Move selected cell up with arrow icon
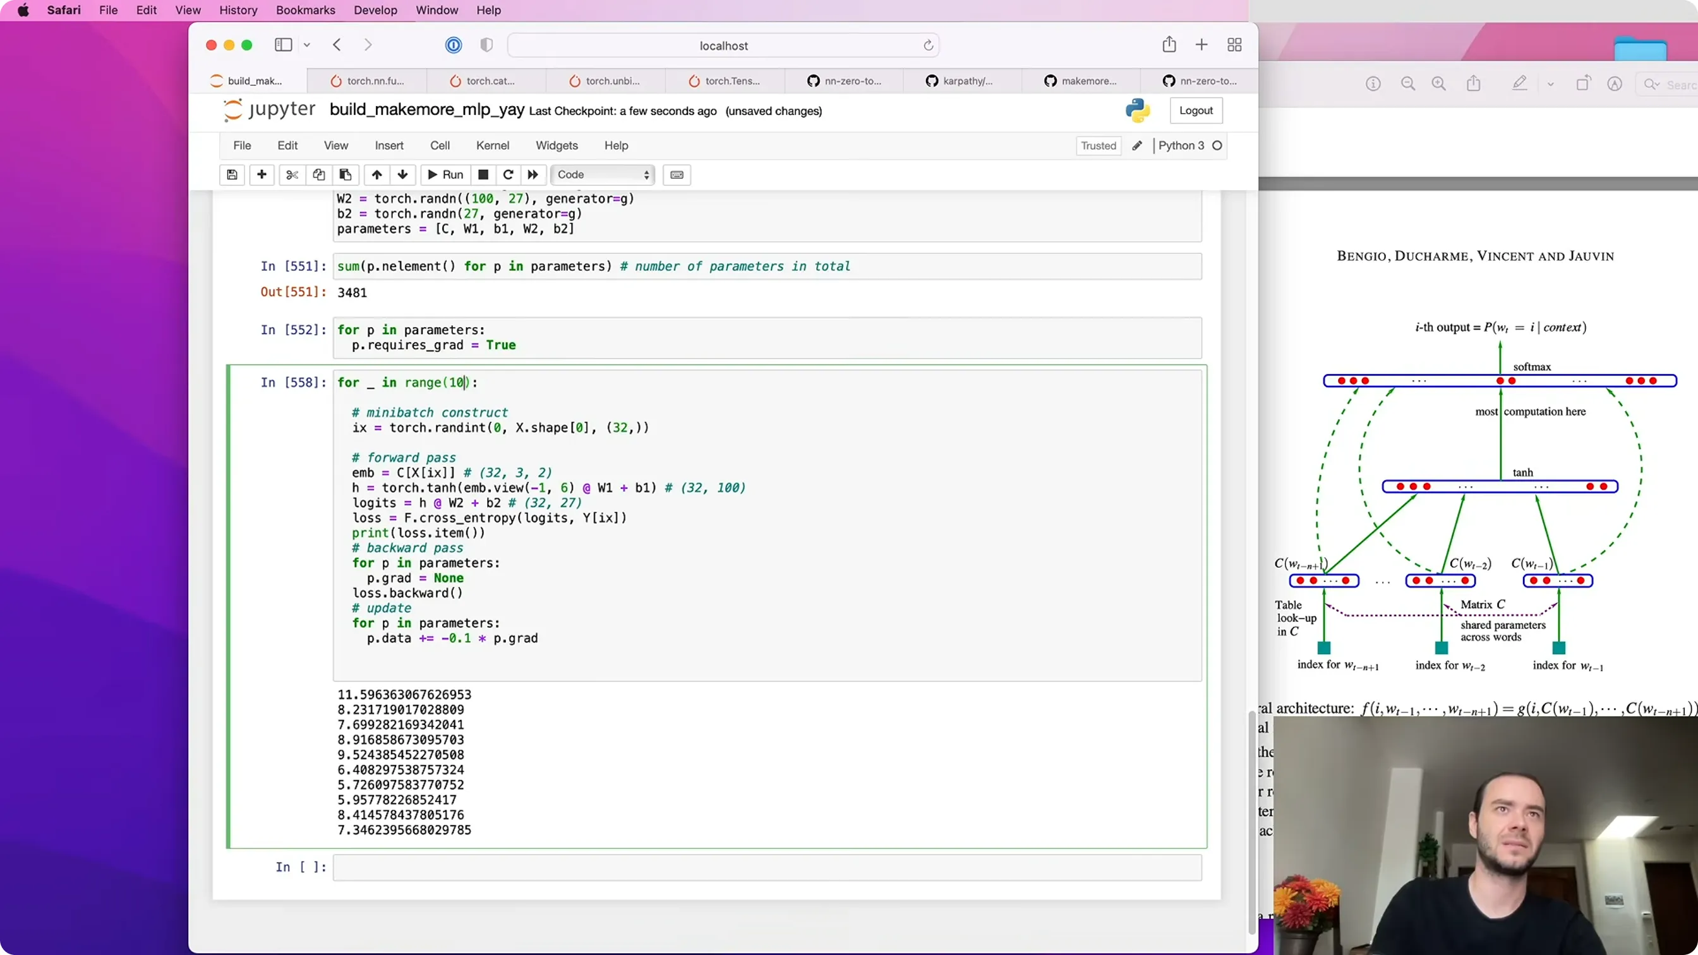 [x=376, y=175]
